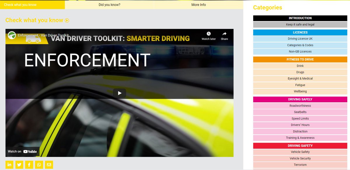The height and width of the screenshot is (170, 350).
Task: Share page via email envelope icon
Action: (x=49, y=165)
